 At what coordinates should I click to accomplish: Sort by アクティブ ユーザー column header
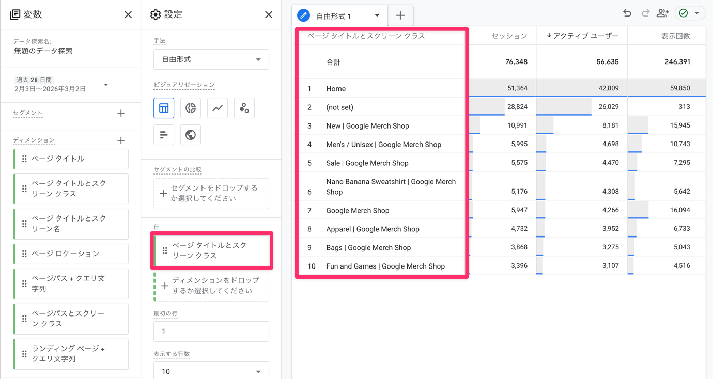582,36
